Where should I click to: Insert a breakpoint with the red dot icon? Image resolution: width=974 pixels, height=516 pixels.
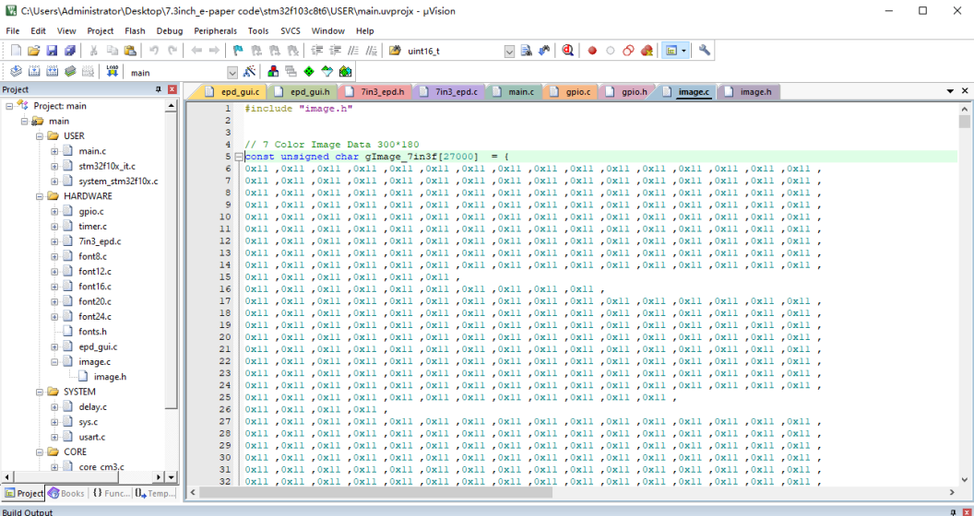(x=592, y=51)
